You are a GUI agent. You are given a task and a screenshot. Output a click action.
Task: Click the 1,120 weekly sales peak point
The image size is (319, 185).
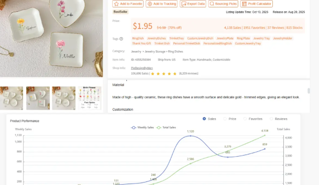point(191,136)
